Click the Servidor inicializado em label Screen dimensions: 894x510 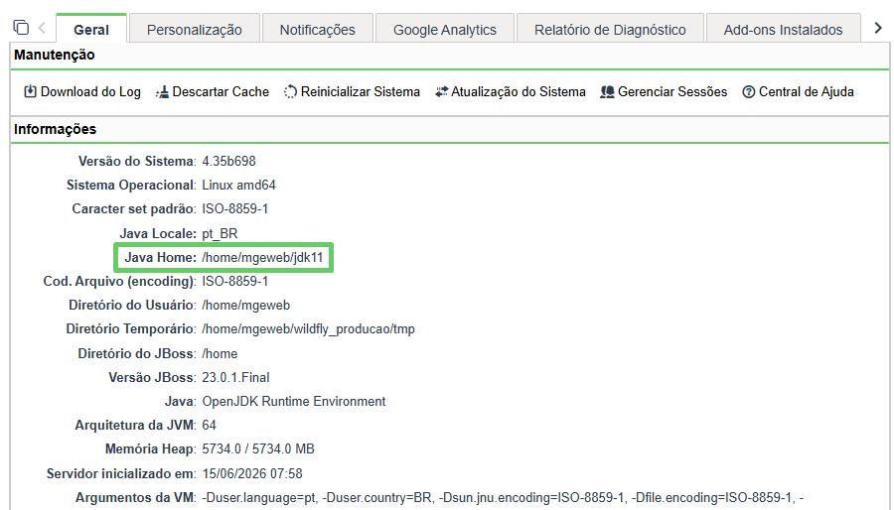[x=121, y=473]
